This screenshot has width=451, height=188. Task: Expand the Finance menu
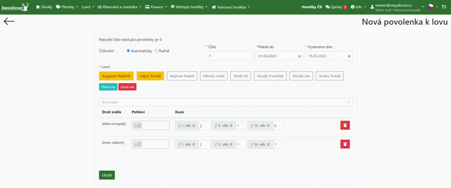[x=156, y=7]
